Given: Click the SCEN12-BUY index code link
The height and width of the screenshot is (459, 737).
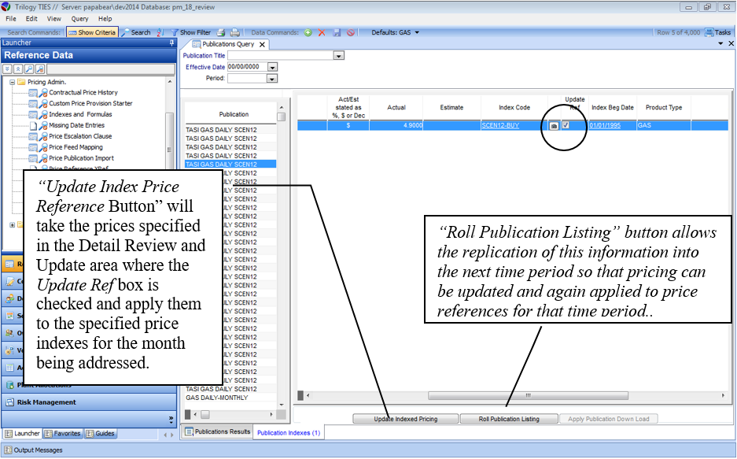Looking at the screenshot, I should click(500, 125).
